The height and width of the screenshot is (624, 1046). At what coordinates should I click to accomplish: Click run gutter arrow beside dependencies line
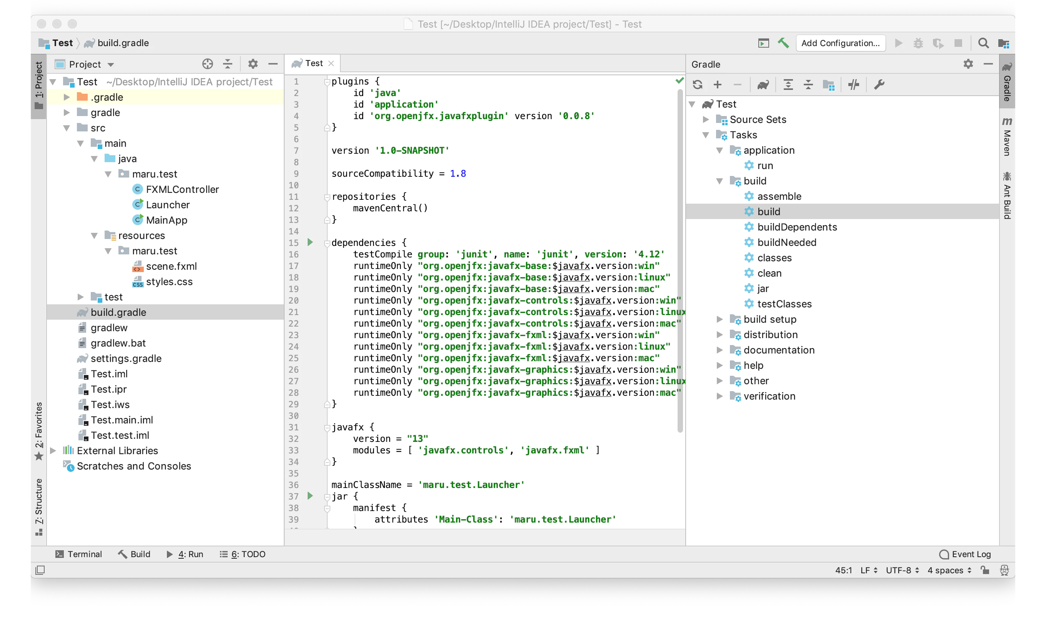[310, 242]
